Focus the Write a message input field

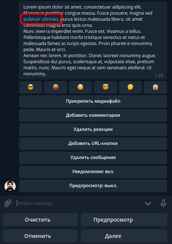[79, 203]
